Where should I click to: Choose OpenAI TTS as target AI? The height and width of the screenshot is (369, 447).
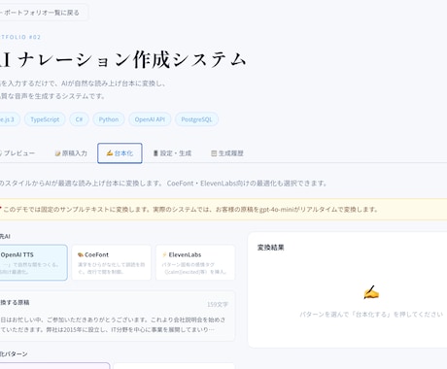(x=33, y=262)
